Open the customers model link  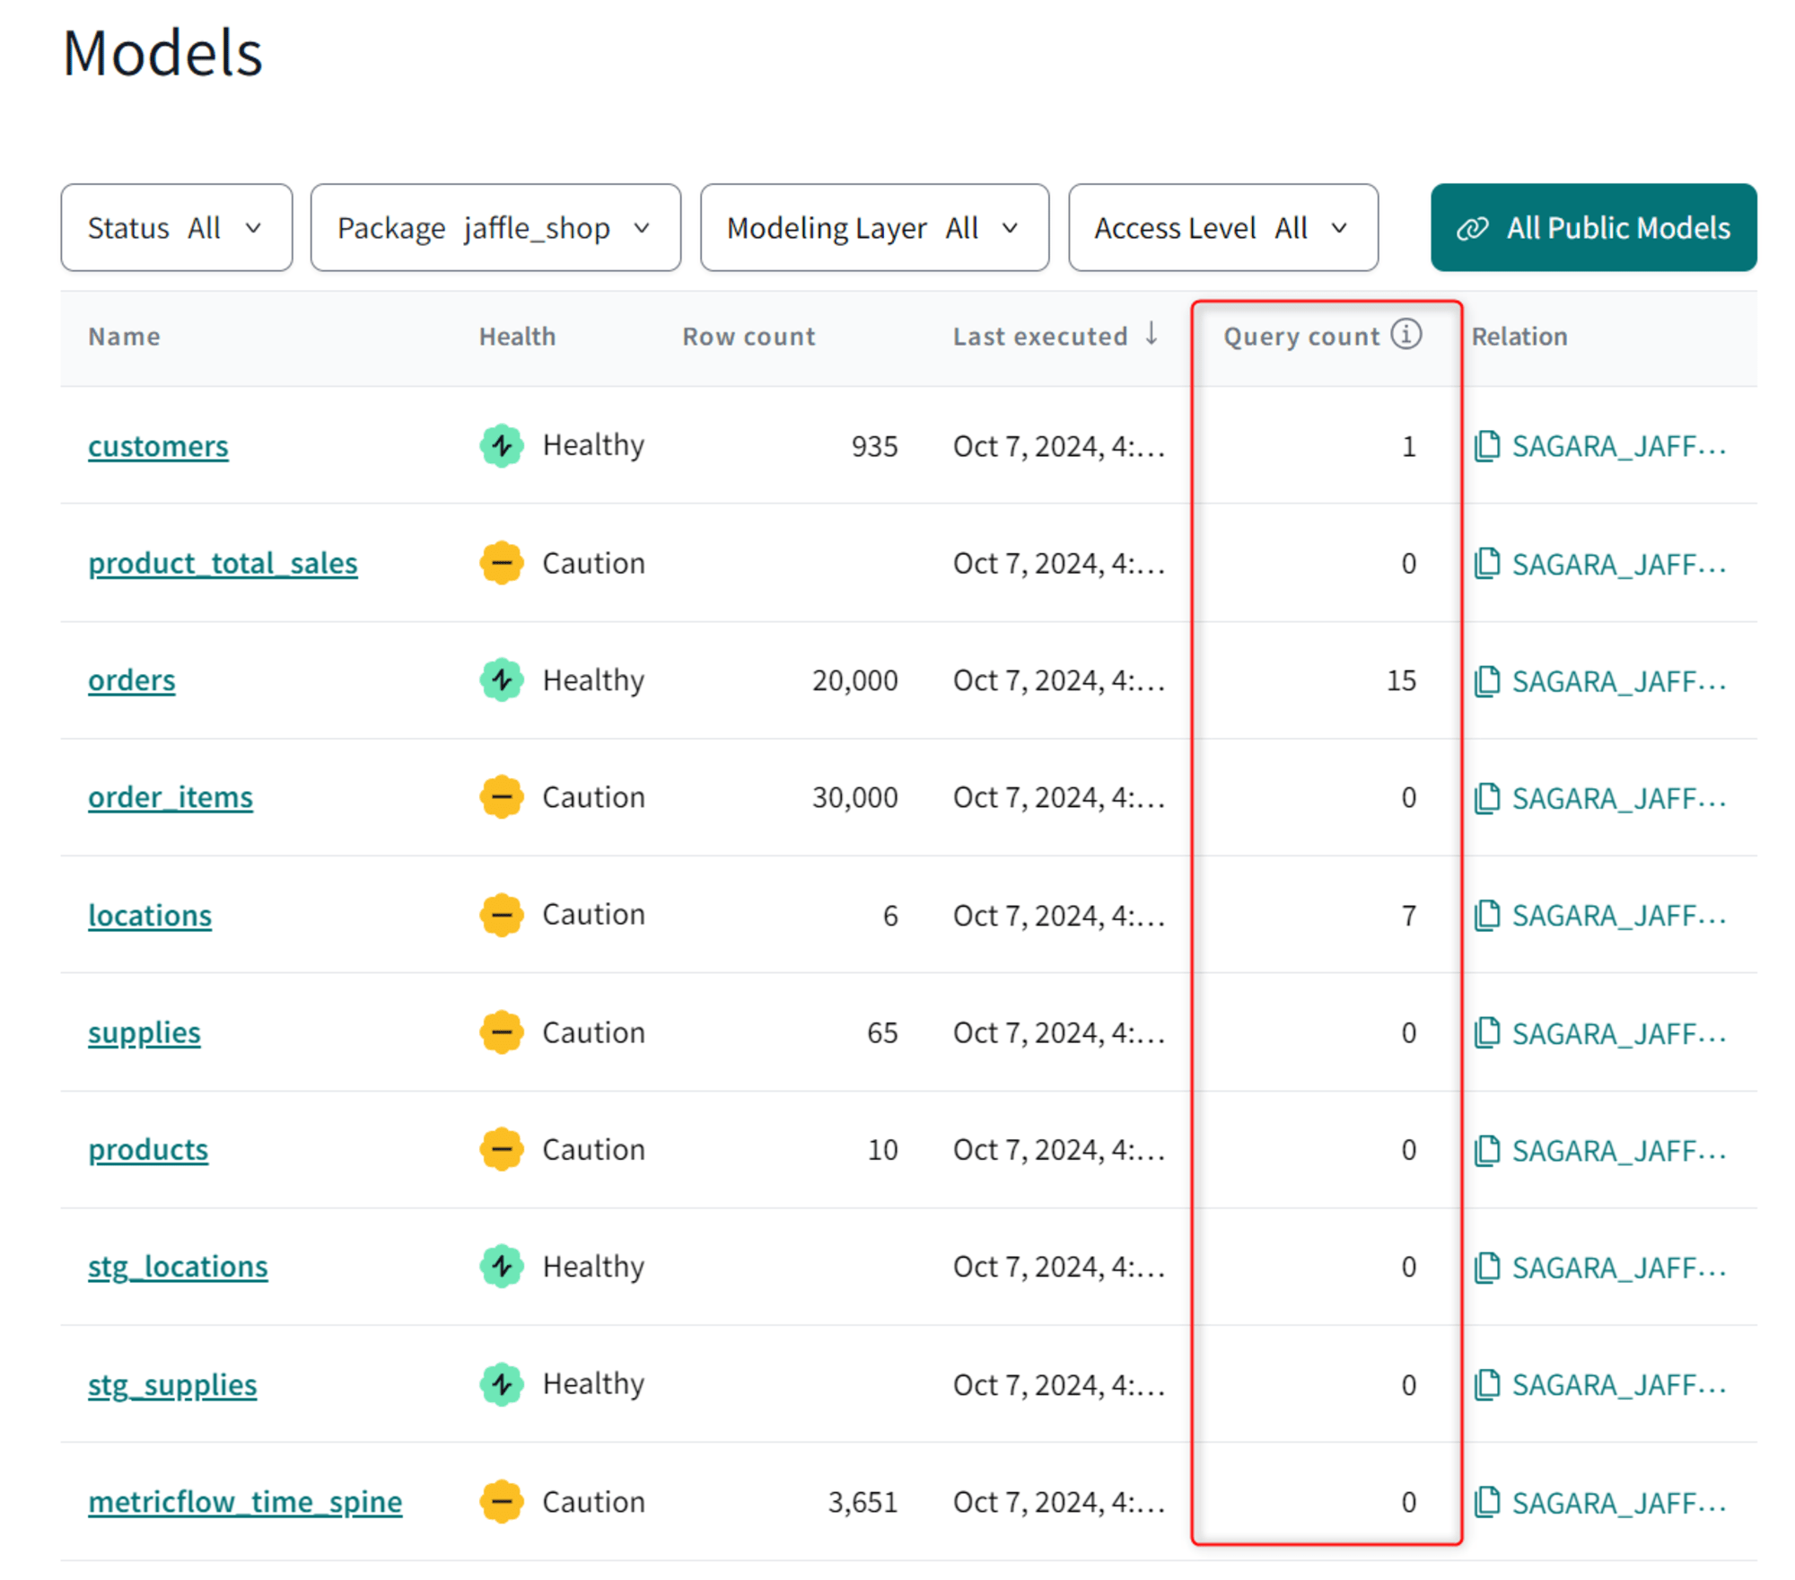158,446
